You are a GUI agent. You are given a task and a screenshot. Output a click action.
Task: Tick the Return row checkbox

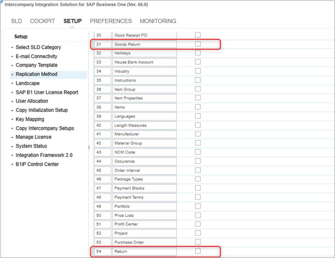[x=198, y=251]
